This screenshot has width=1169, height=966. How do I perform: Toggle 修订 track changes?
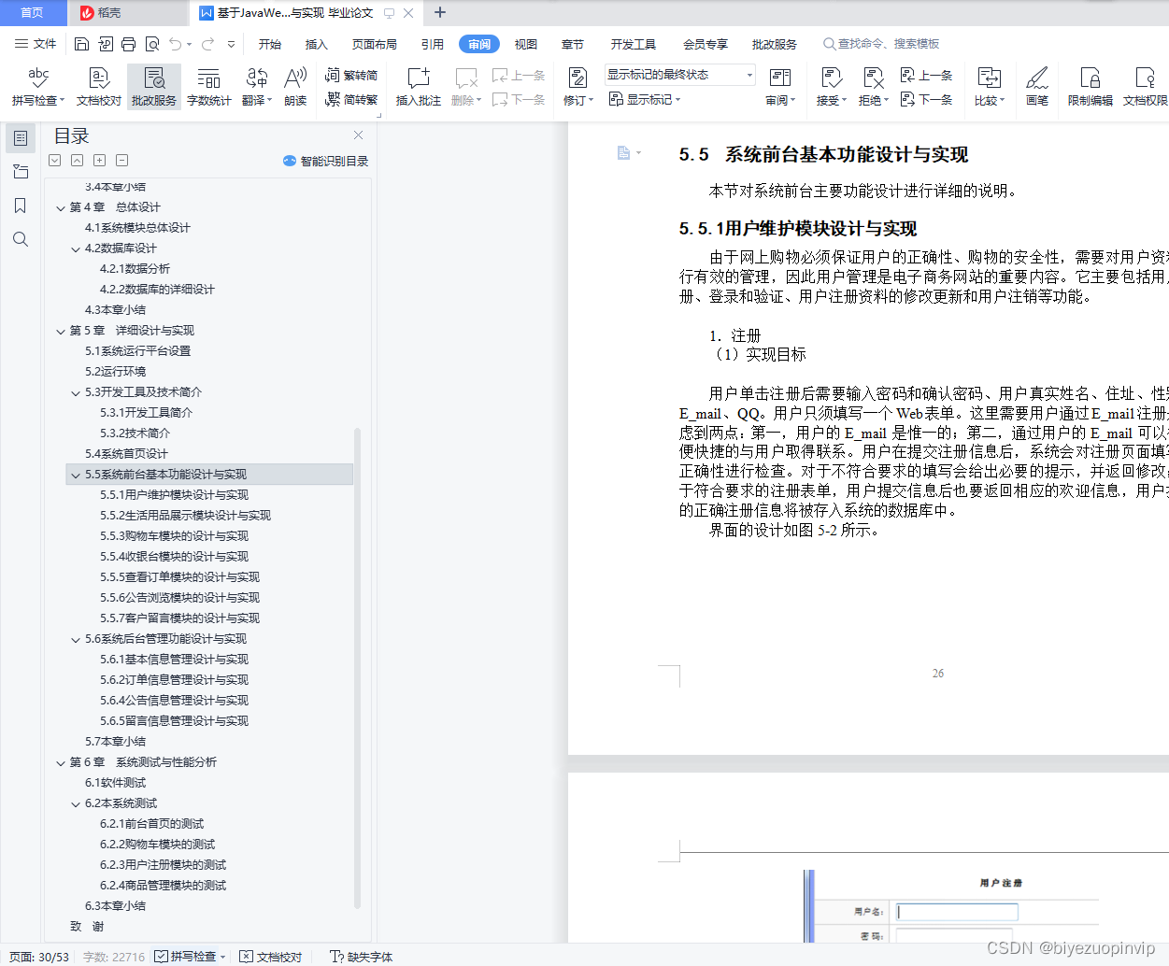pos(577,87)
